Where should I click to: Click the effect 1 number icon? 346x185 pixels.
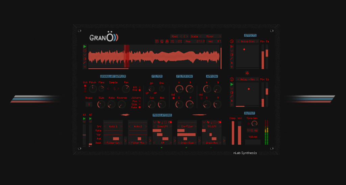(x=232, y=41)
